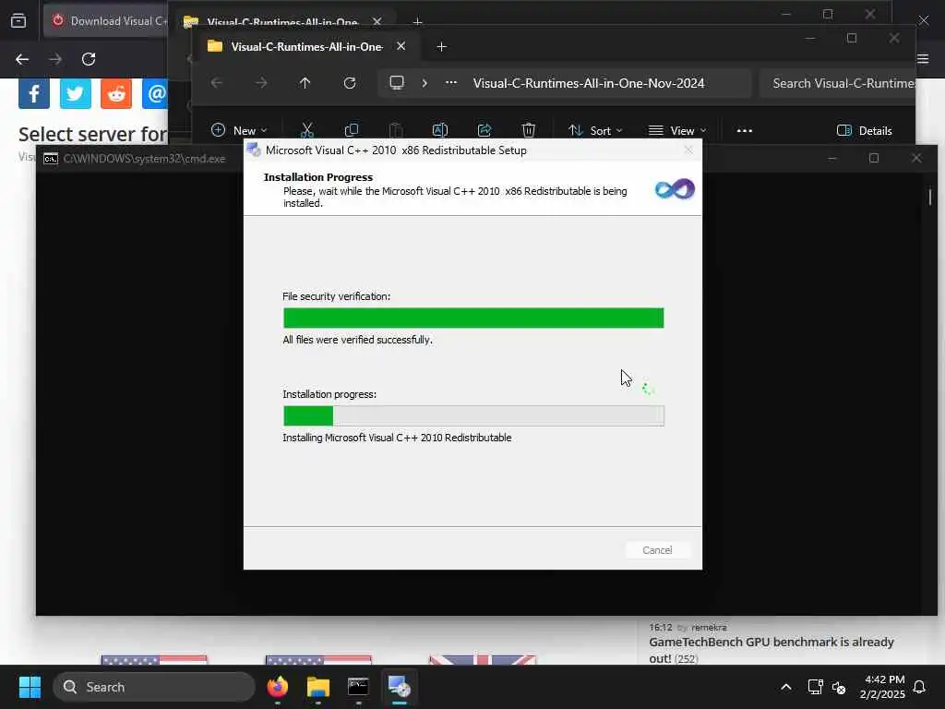Click the network tray icon
945x709 pixels.
816,687
